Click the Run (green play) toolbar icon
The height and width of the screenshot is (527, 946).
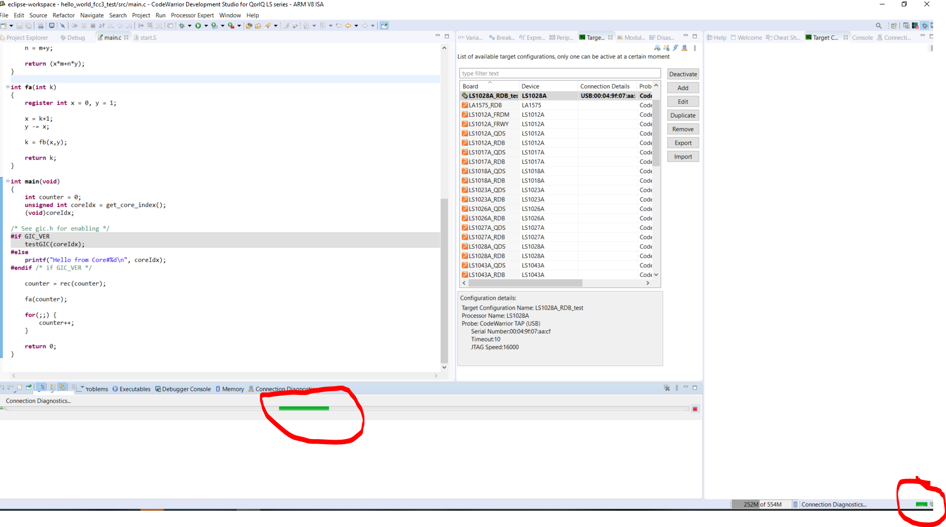click(197, 26)
